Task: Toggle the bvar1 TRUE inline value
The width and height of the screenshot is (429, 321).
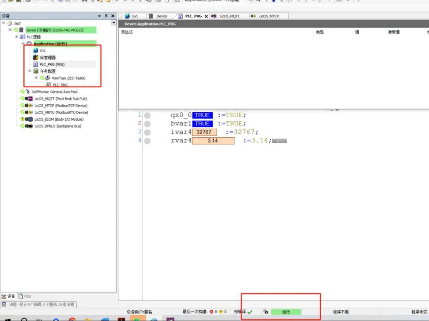Action: [202, 124]
